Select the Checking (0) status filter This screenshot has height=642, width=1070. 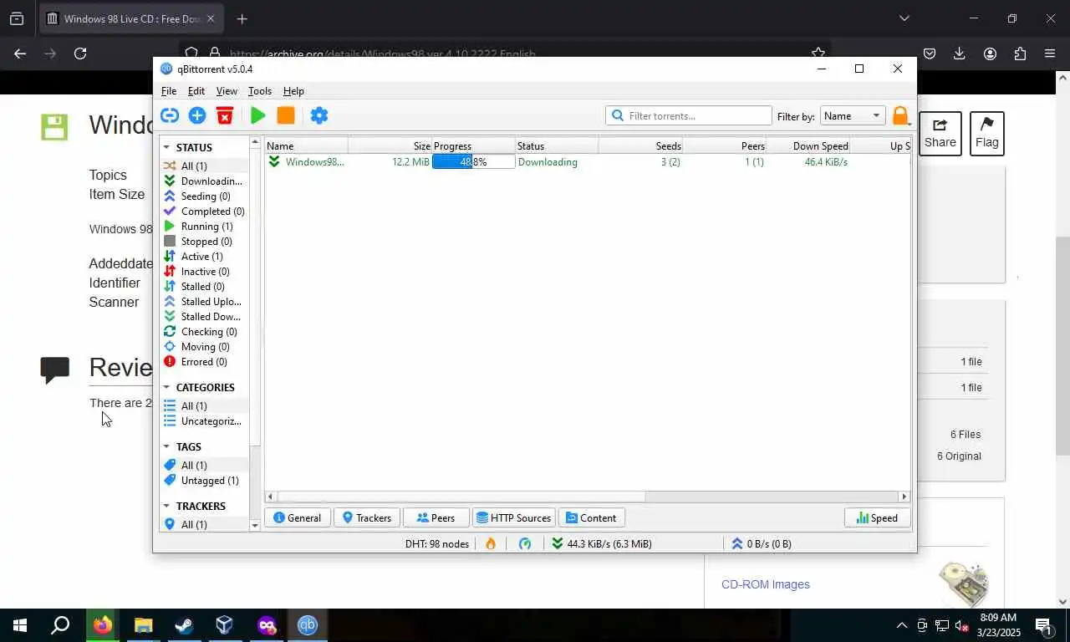[x=204, y=331]
